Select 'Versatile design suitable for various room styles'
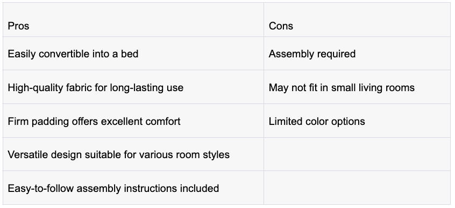Viewport: 455px width, 208px height. point(118,154)
